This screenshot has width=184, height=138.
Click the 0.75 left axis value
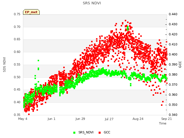point(17,14)
